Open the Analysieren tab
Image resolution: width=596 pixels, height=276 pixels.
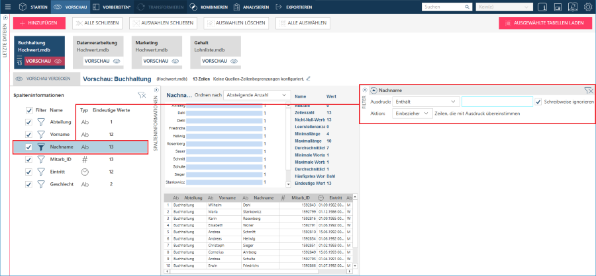252,7
